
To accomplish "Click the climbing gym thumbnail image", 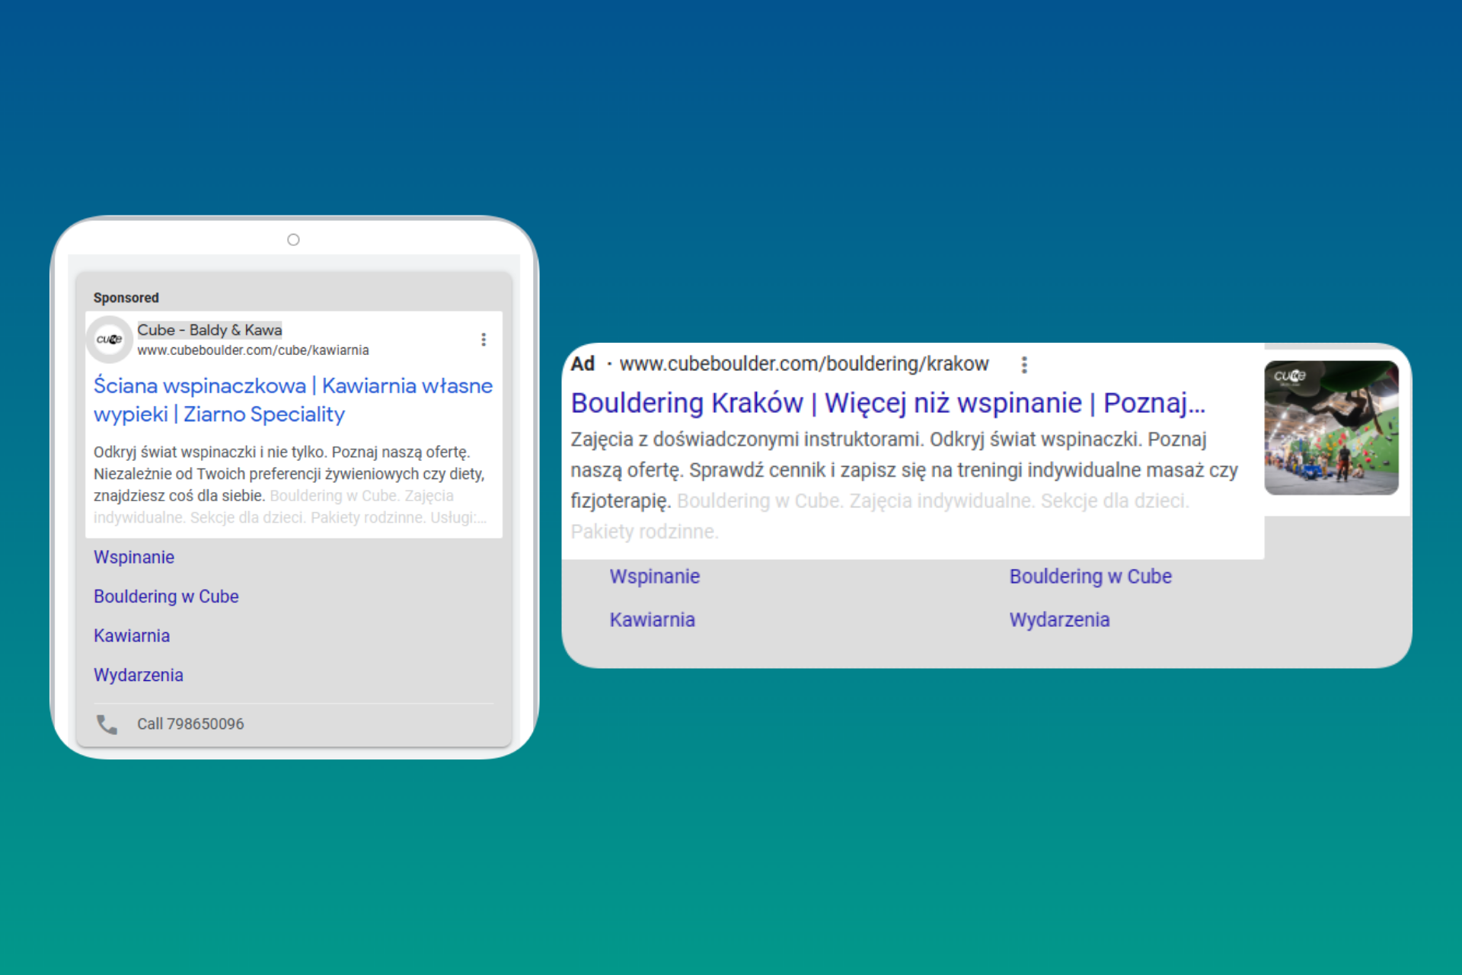I will coord(1330,428).
